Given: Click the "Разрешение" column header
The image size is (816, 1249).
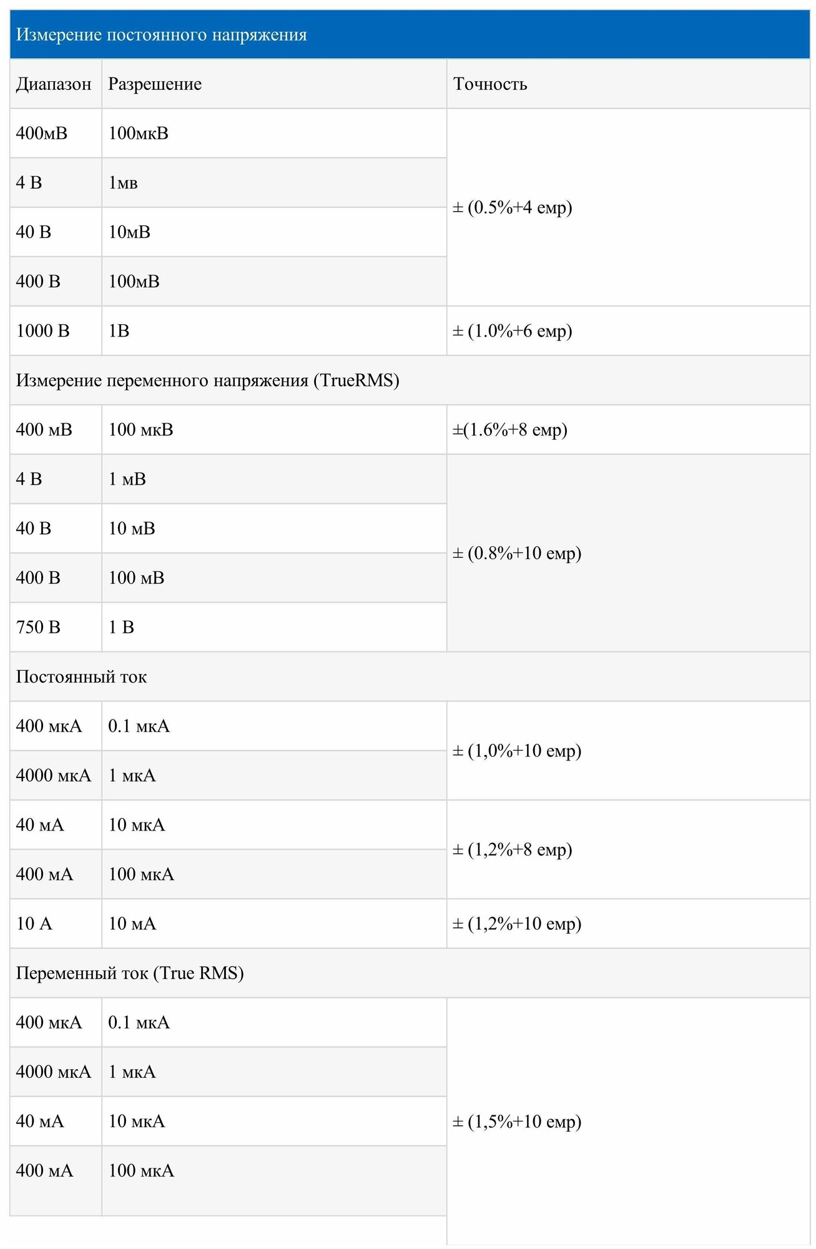Looking at the screenshot, I should [x=155, y=84].
